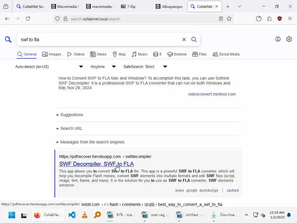The height and width of the screenshot is (223, 297).
Task: Open reddit best_way_to_convert_a_swf_to_fla result URL
Action: click(152, 204)
